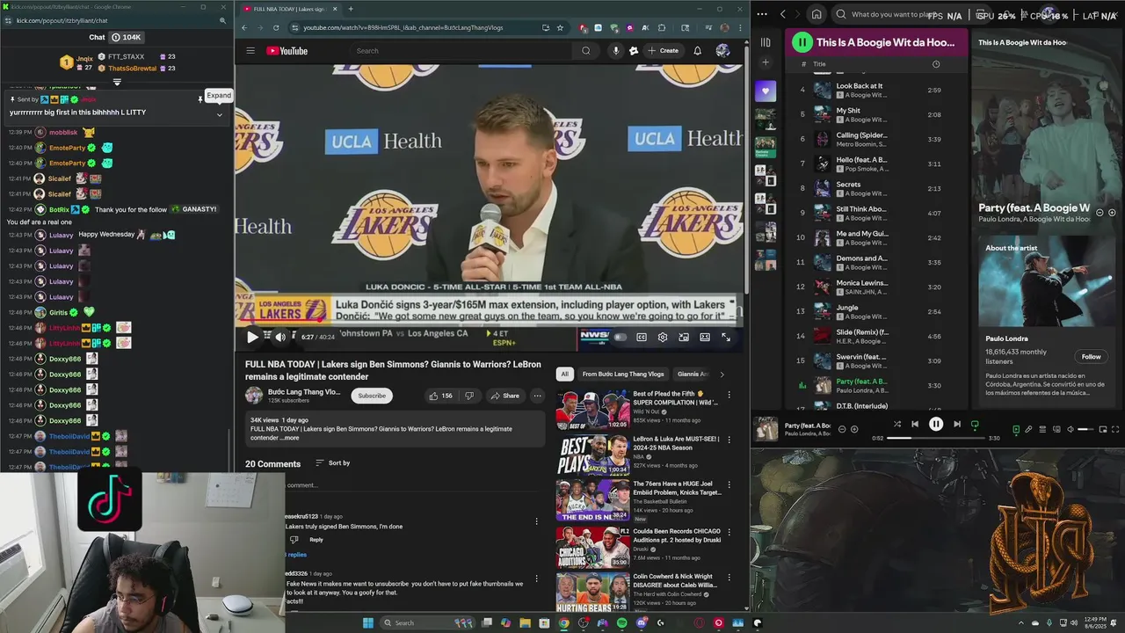1125x633 pixels.
Task: Follow Paulo Londra on Spotify
Action: click(1091, 356)
